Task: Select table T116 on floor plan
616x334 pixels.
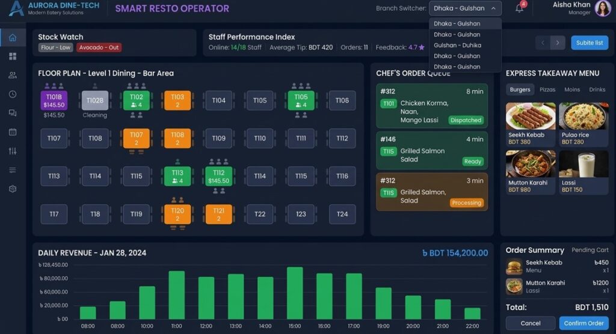Action: pyautogui.click(x=342, y=176)
